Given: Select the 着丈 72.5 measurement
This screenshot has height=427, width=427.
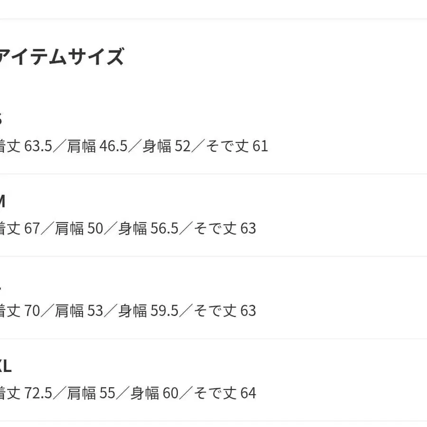Looking at the screenshot, I should point(26,393).
